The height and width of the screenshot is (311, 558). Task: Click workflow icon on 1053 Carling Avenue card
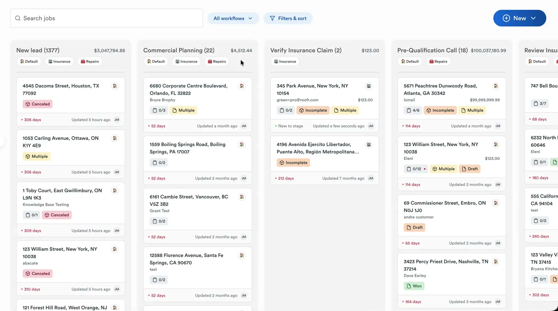[x=115, y=138]
